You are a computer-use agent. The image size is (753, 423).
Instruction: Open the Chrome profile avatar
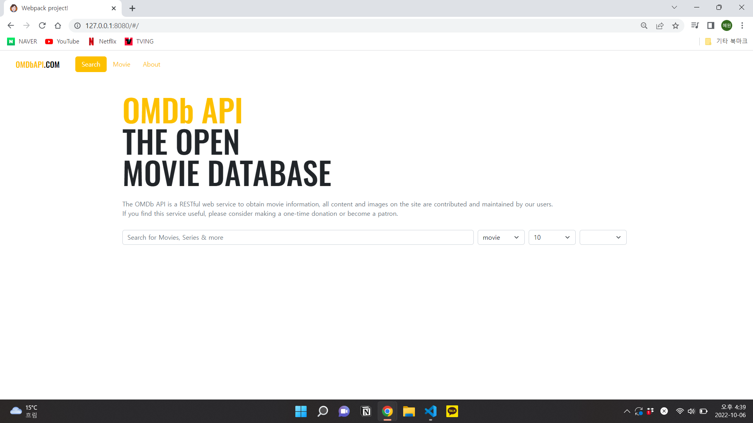(727, 25)
